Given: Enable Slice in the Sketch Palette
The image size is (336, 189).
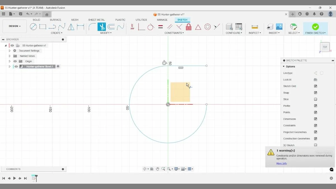Looking at the screenshot, I should 315,99.
